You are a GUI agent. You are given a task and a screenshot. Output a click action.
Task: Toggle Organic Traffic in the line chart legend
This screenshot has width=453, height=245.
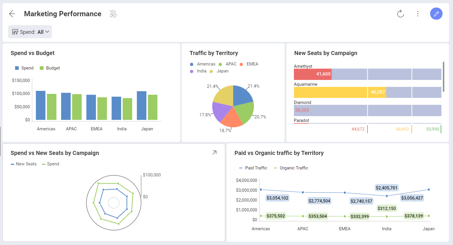coord(291,168)
